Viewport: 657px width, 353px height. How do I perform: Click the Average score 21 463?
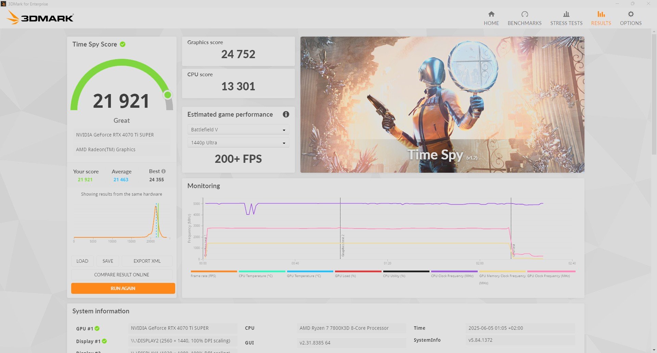click(121, 180)
